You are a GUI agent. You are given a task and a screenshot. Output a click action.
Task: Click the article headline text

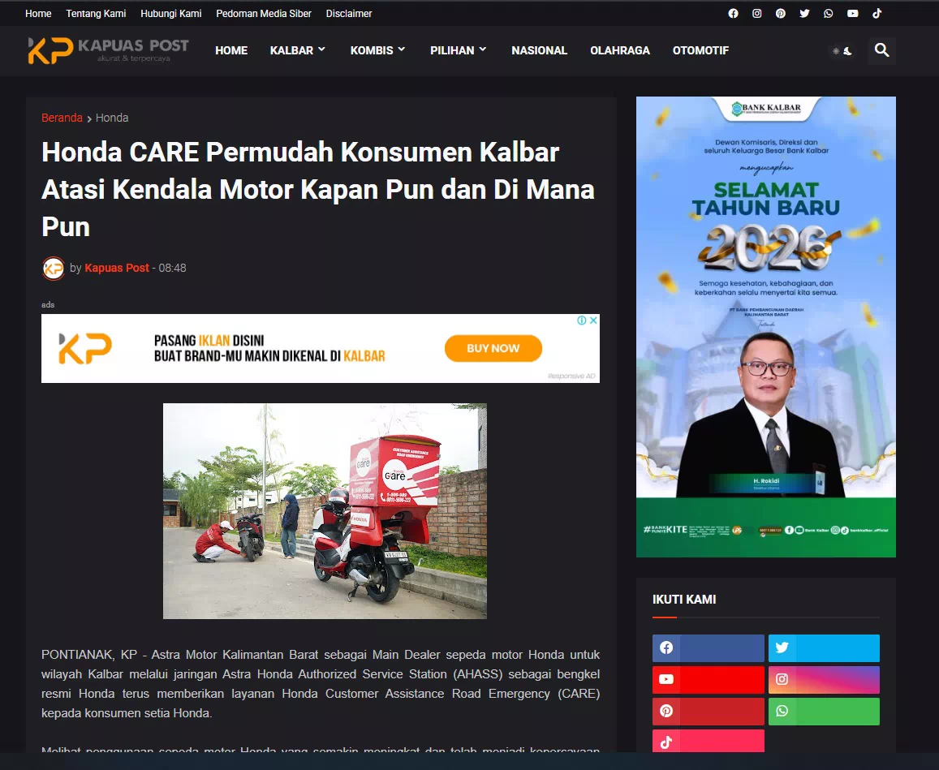[318, 189]
